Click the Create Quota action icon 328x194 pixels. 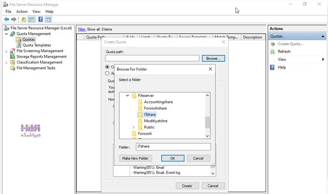click(x=273, y=44)
